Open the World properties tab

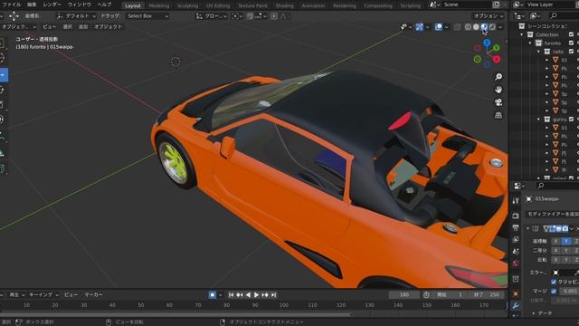point(516,264)
